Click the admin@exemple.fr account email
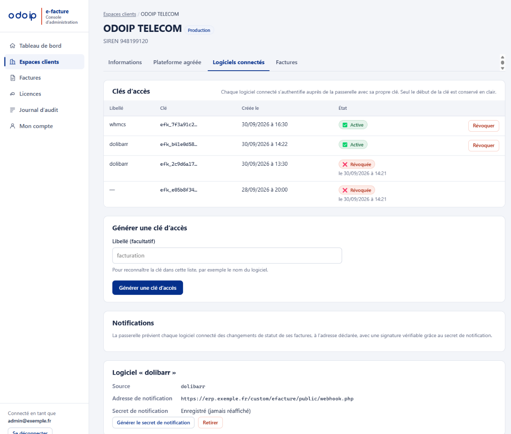This screenshot has height=434, width=511. [x=29, y=421]
